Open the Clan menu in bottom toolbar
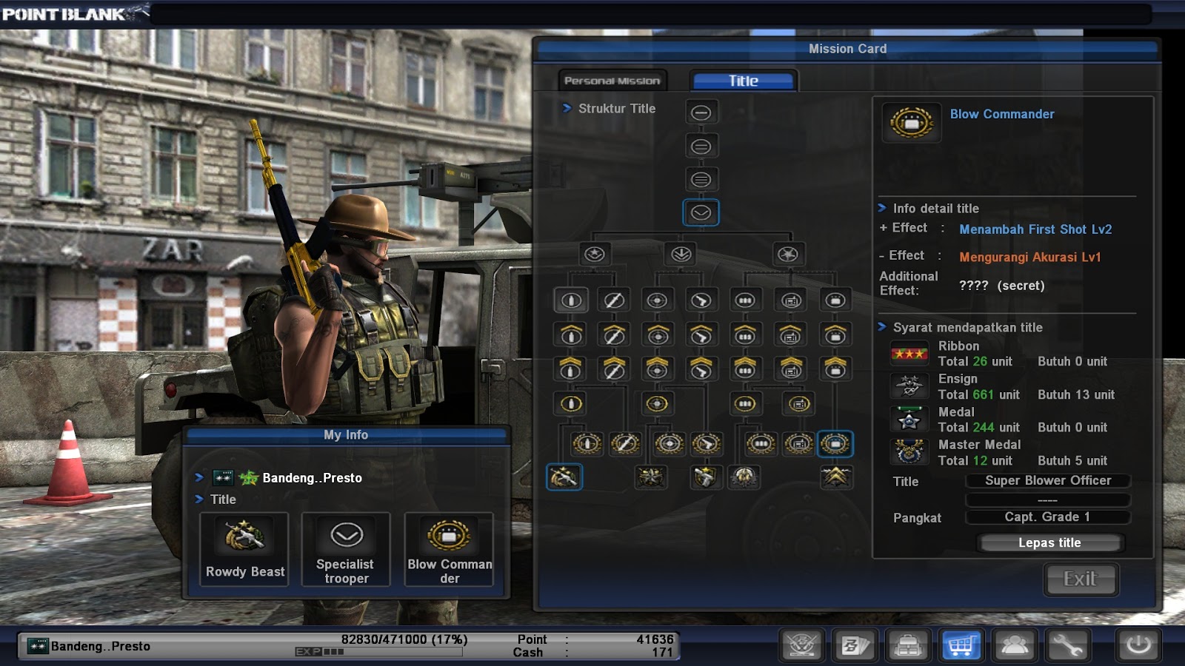Image resolution: width=1185 pixels, height=666 pixels. (x=802, y=645)
